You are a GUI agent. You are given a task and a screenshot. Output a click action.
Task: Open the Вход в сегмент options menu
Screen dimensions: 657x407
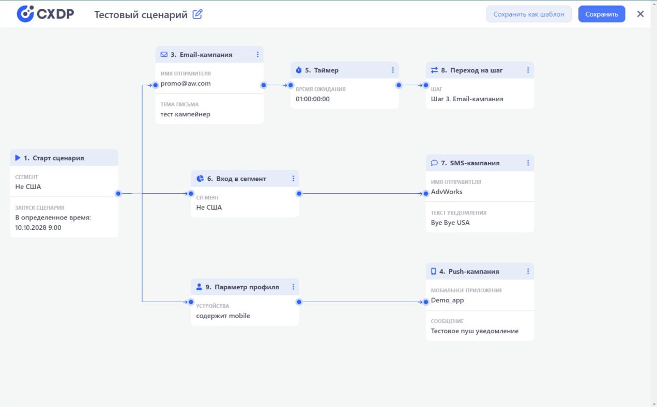(293, 178)
